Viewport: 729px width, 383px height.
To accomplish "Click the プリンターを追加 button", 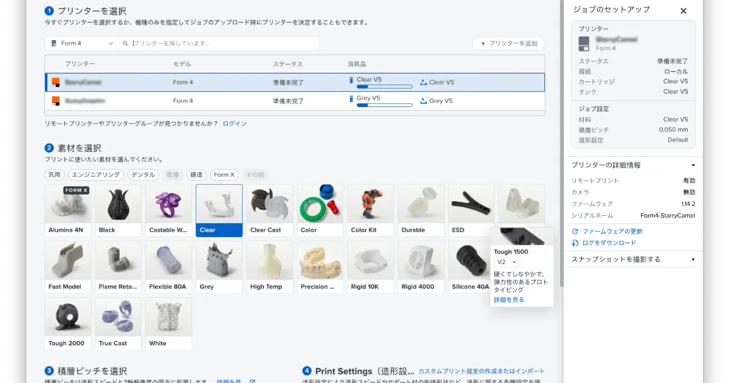I will (508, 43).
